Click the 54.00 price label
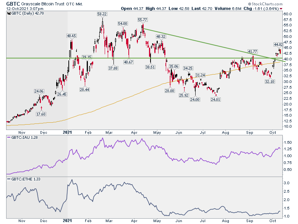298x224 pixels. click(123, 24)
